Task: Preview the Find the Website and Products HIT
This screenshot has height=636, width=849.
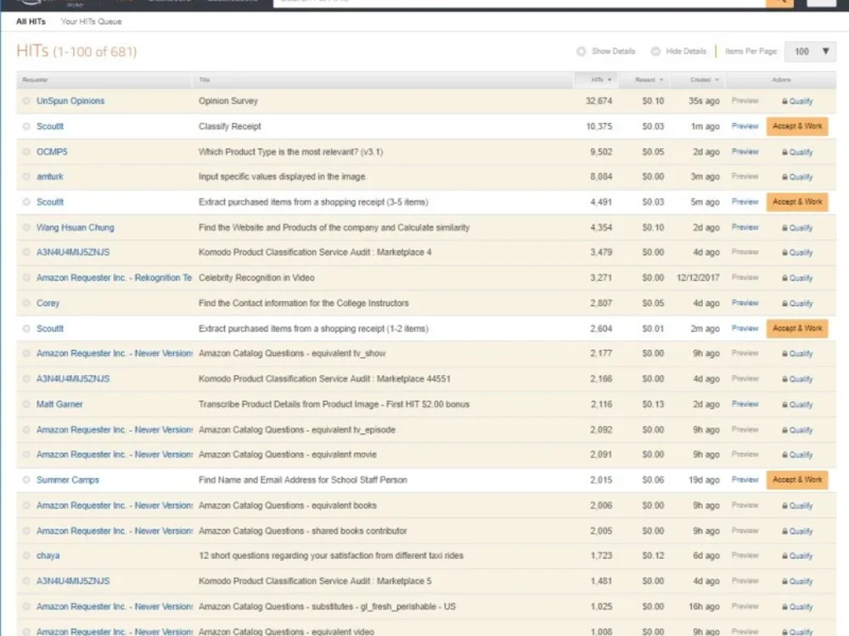Action: (745, 227)
